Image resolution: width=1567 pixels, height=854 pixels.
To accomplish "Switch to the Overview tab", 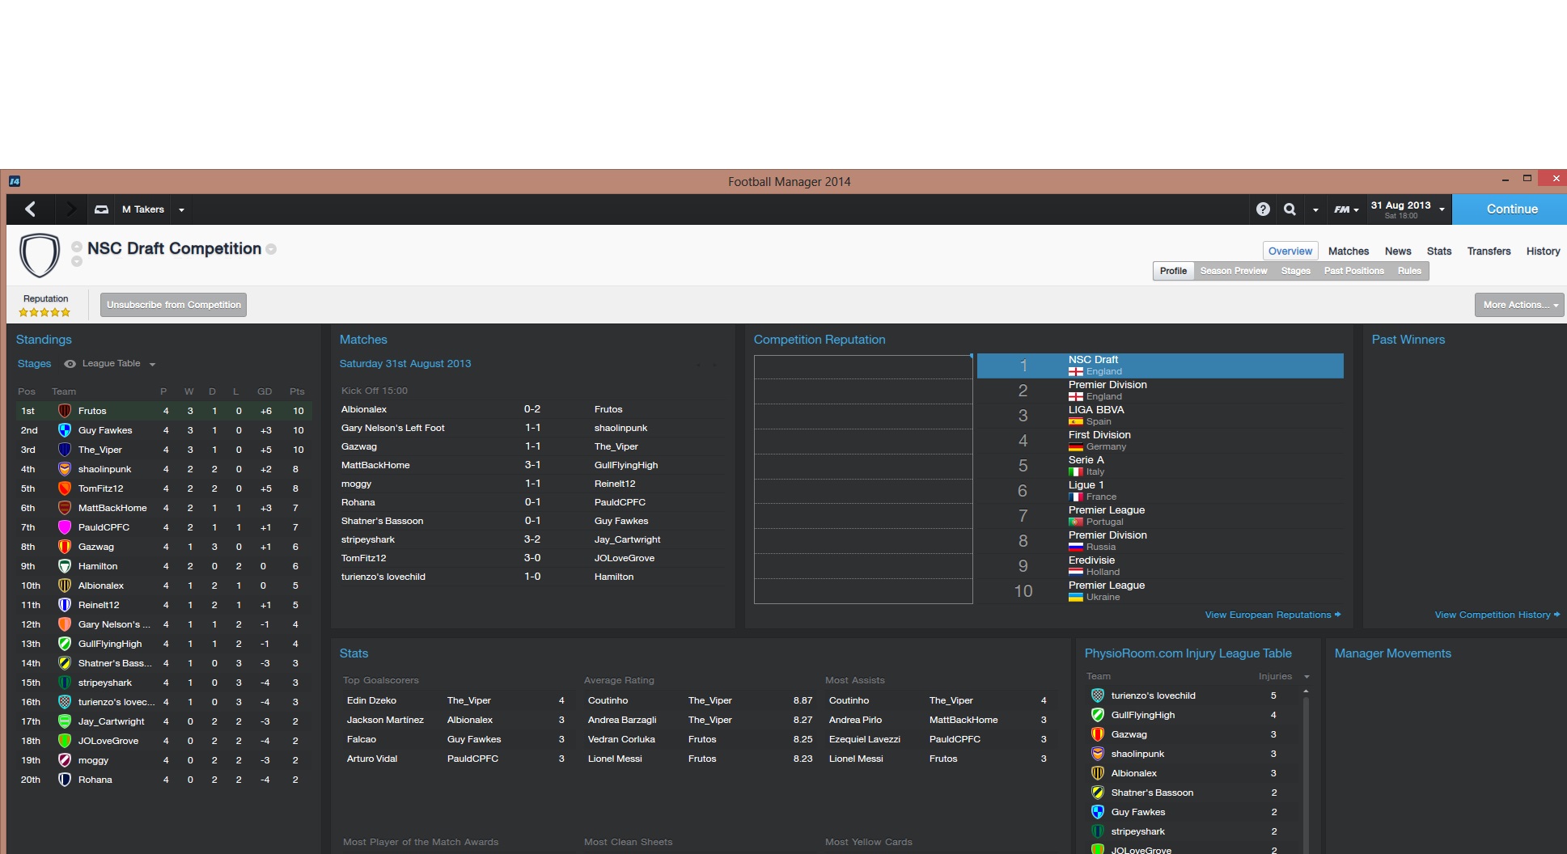I will coord(1290,252).
